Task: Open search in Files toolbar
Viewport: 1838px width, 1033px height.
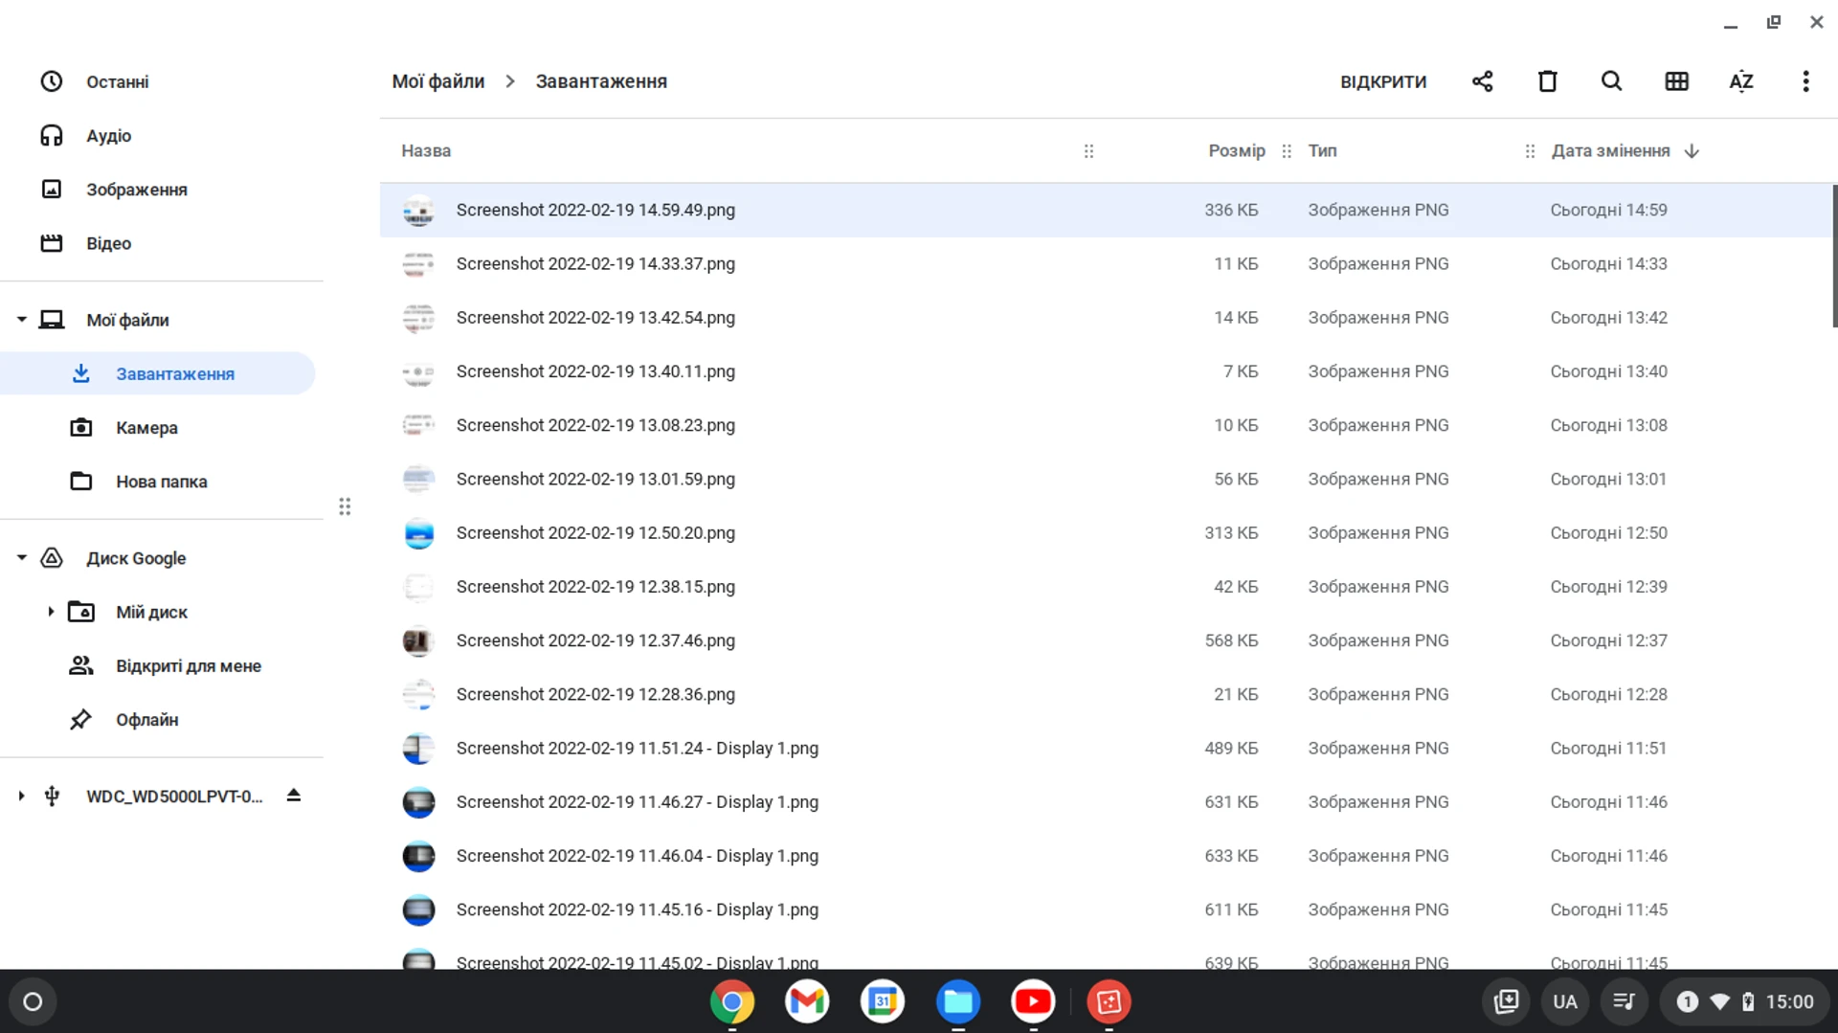Action: [1611, 81]
